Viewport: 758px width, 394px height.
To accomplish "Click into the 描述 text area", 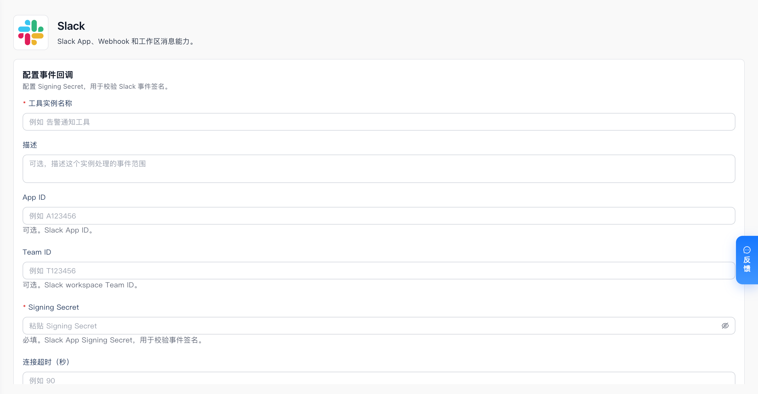I will click(x=379, y=169).
